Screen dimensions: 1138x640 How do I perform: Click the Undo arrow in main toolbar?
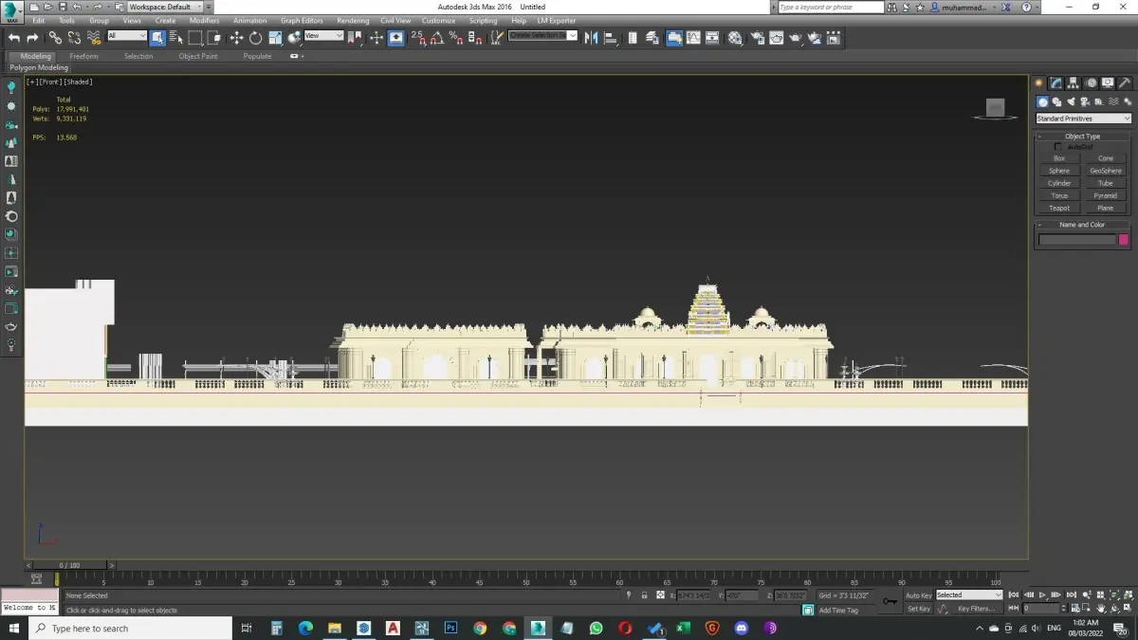tap(14, 38)
